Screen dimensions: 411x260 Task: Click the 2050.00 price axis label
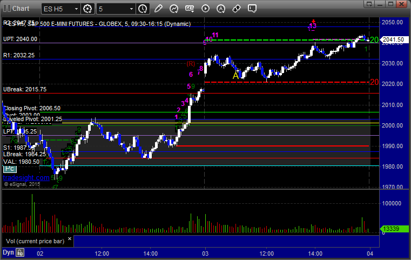pyautogui.click(x=392, y=22)
